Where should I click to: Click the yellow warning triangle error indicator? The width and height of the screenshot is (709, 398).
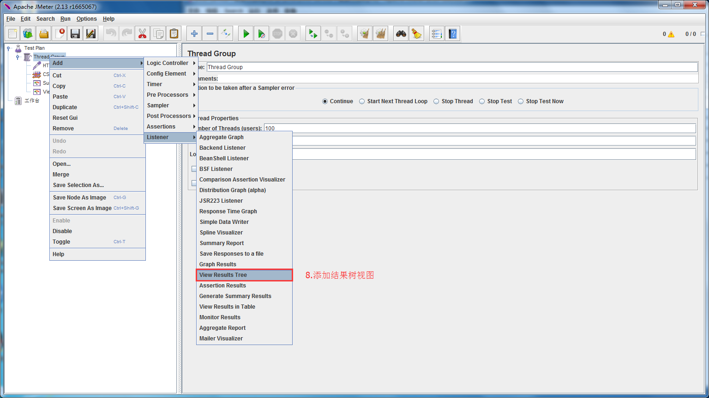tap(671, 34)
